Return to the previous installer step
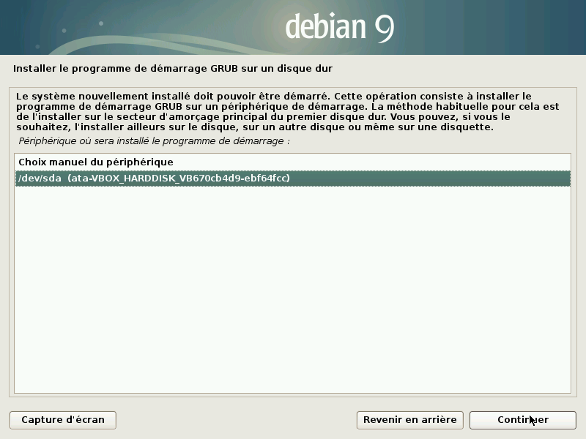This screenshot has width=586, height=439. (409, 420)
